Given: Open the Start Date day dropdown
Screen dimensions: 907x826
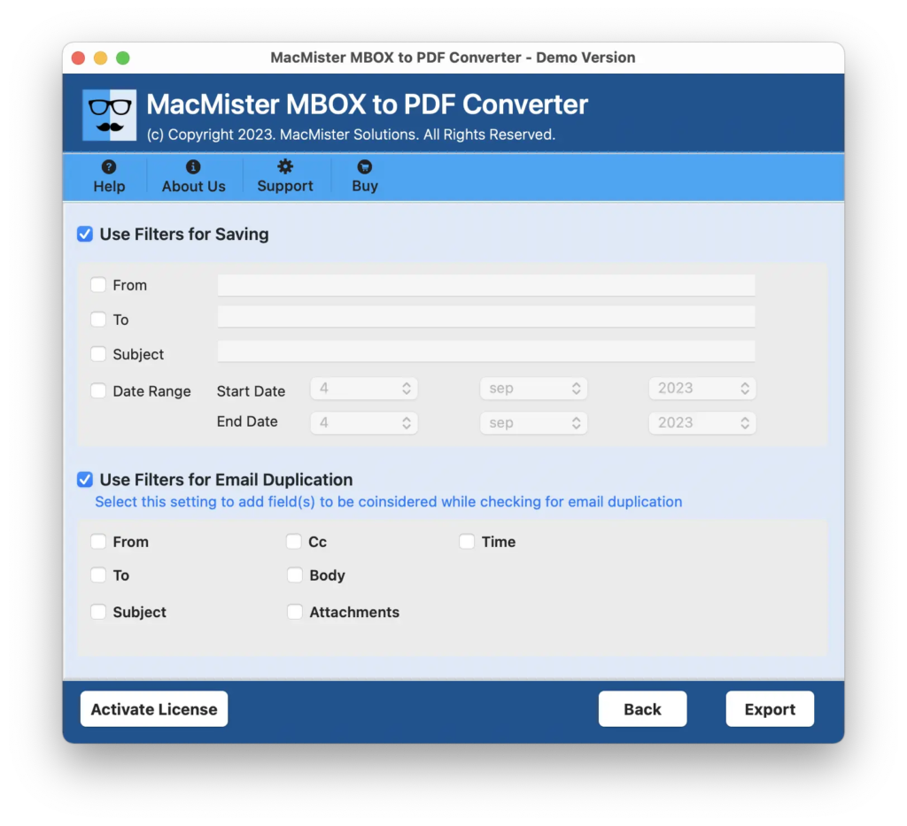Looking at the screenshot, I should pyautogui.click(x=364, y=389).
